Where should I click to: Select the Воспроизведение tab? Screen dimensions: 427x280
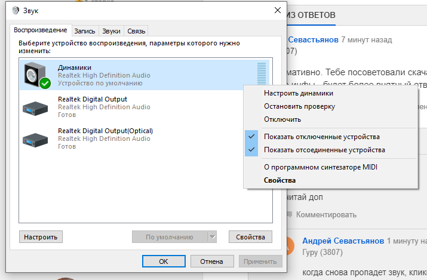[41, 30]
